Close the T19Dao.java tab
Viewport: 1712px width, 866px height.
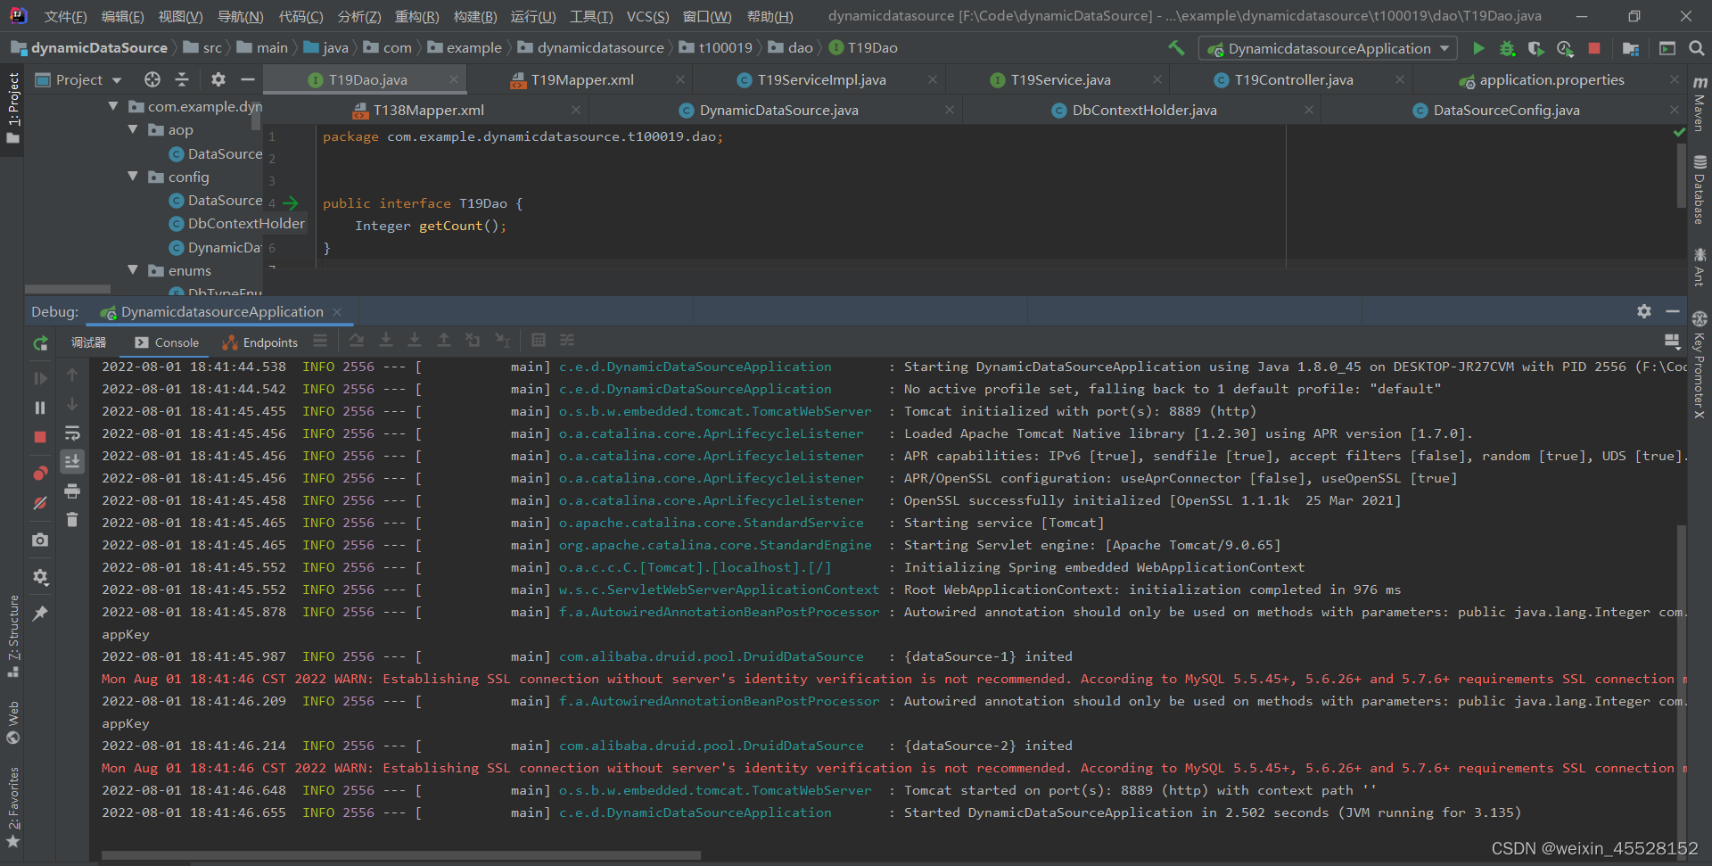(x=454, y=79)
